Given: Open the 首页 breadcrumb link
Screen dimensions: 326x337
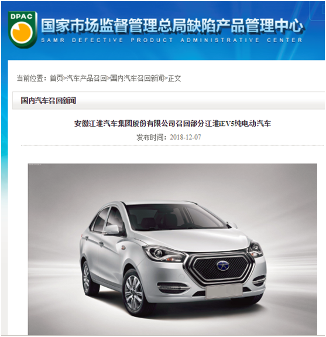Looking at the screenshot, I should (56, 78).
